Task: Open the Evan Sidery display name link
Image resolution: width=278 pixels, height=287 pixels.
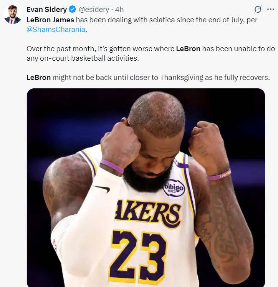Action: [x=46, y=10]
